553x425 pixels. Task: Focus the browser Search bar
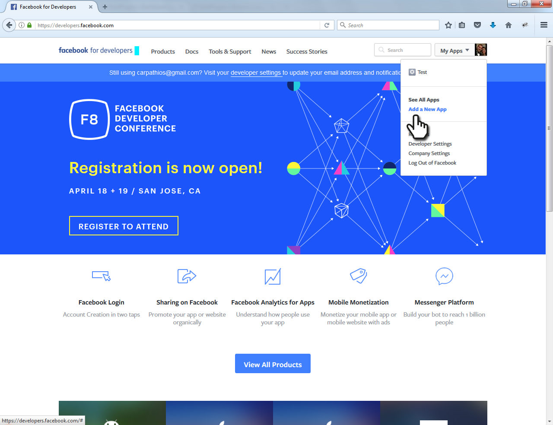click(x=388, y=25)
